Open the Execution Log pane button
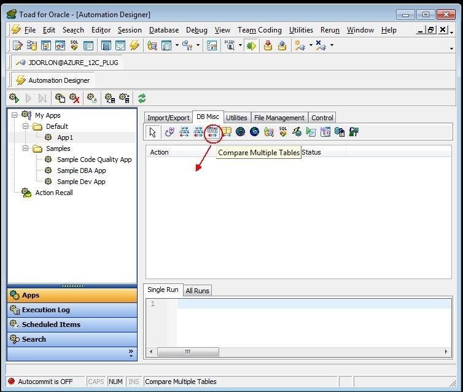 (72, 310)
